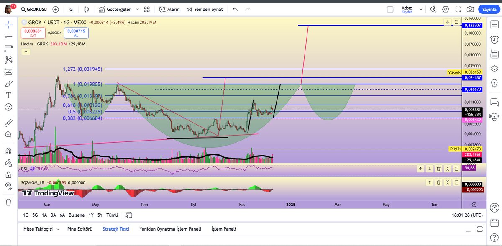The height and width of the screenshot is (246, 502).
Task: Redo the last undone action
Action: pyautogui.click(x=248, y=9)
